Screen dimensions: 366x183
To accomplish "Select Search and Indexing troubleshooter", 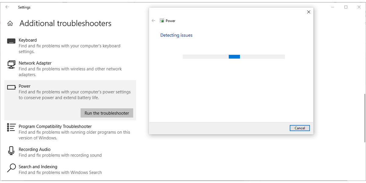I will (70, 170).
